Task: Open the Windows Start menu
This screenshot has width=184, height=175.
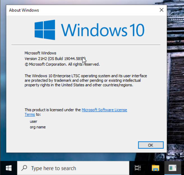Action: (9, 168)
